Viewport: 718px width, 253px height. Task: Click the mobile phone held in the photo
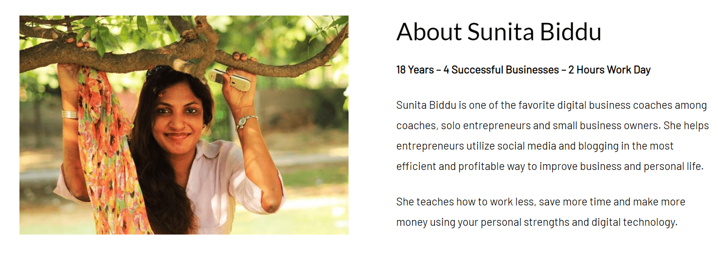pyautogui.click(x=230, y=80)
